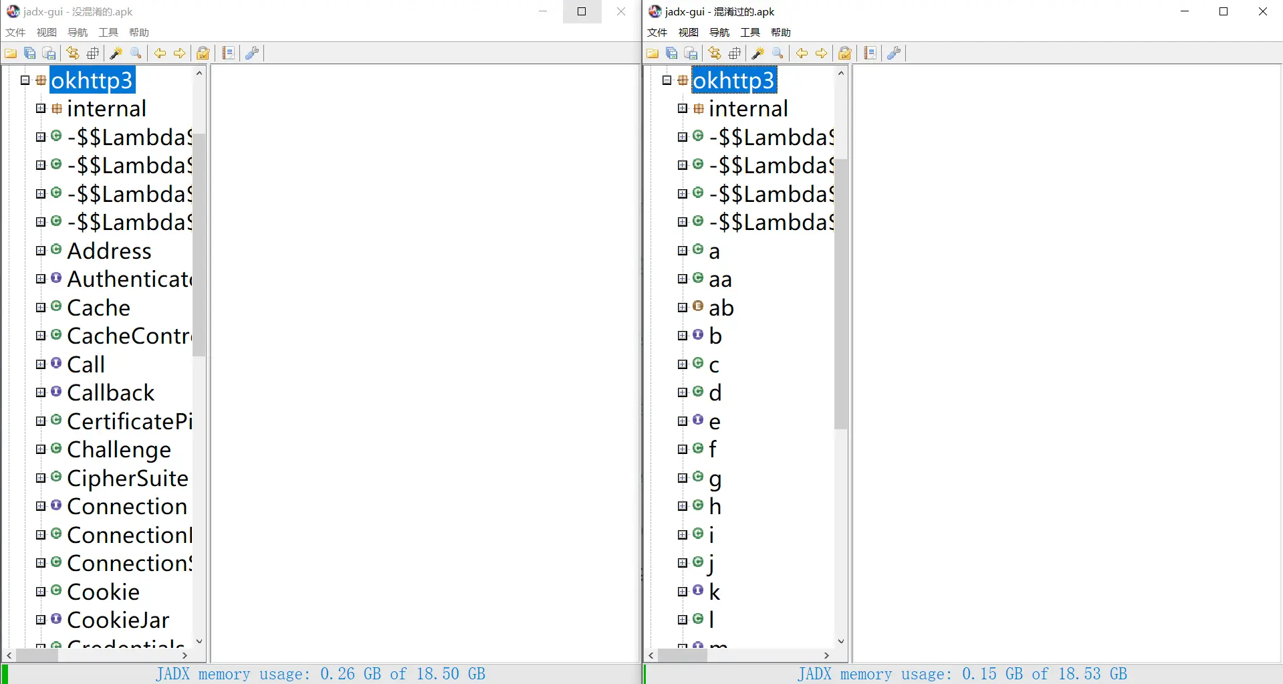1283x684 pixels.
Task: Go forward using arrow in the 混淆过的.apk window
Action: [821, 53]
